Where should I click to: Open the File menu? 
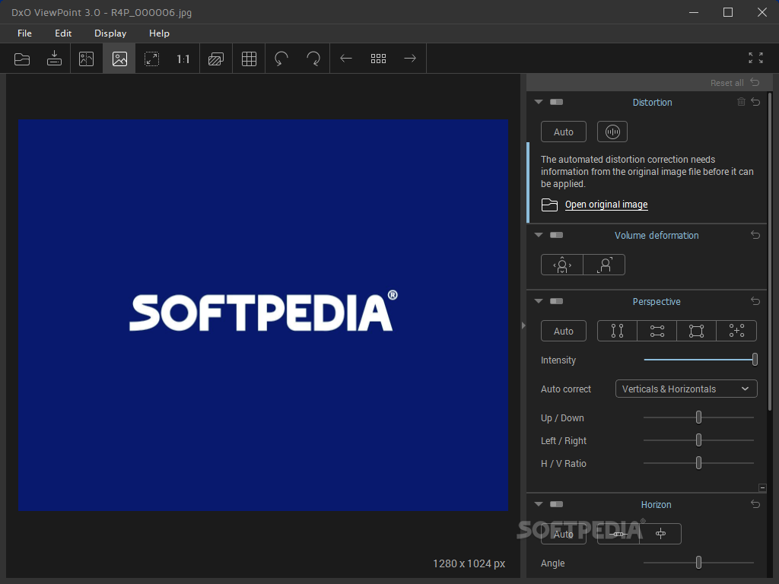pos(24,33)
